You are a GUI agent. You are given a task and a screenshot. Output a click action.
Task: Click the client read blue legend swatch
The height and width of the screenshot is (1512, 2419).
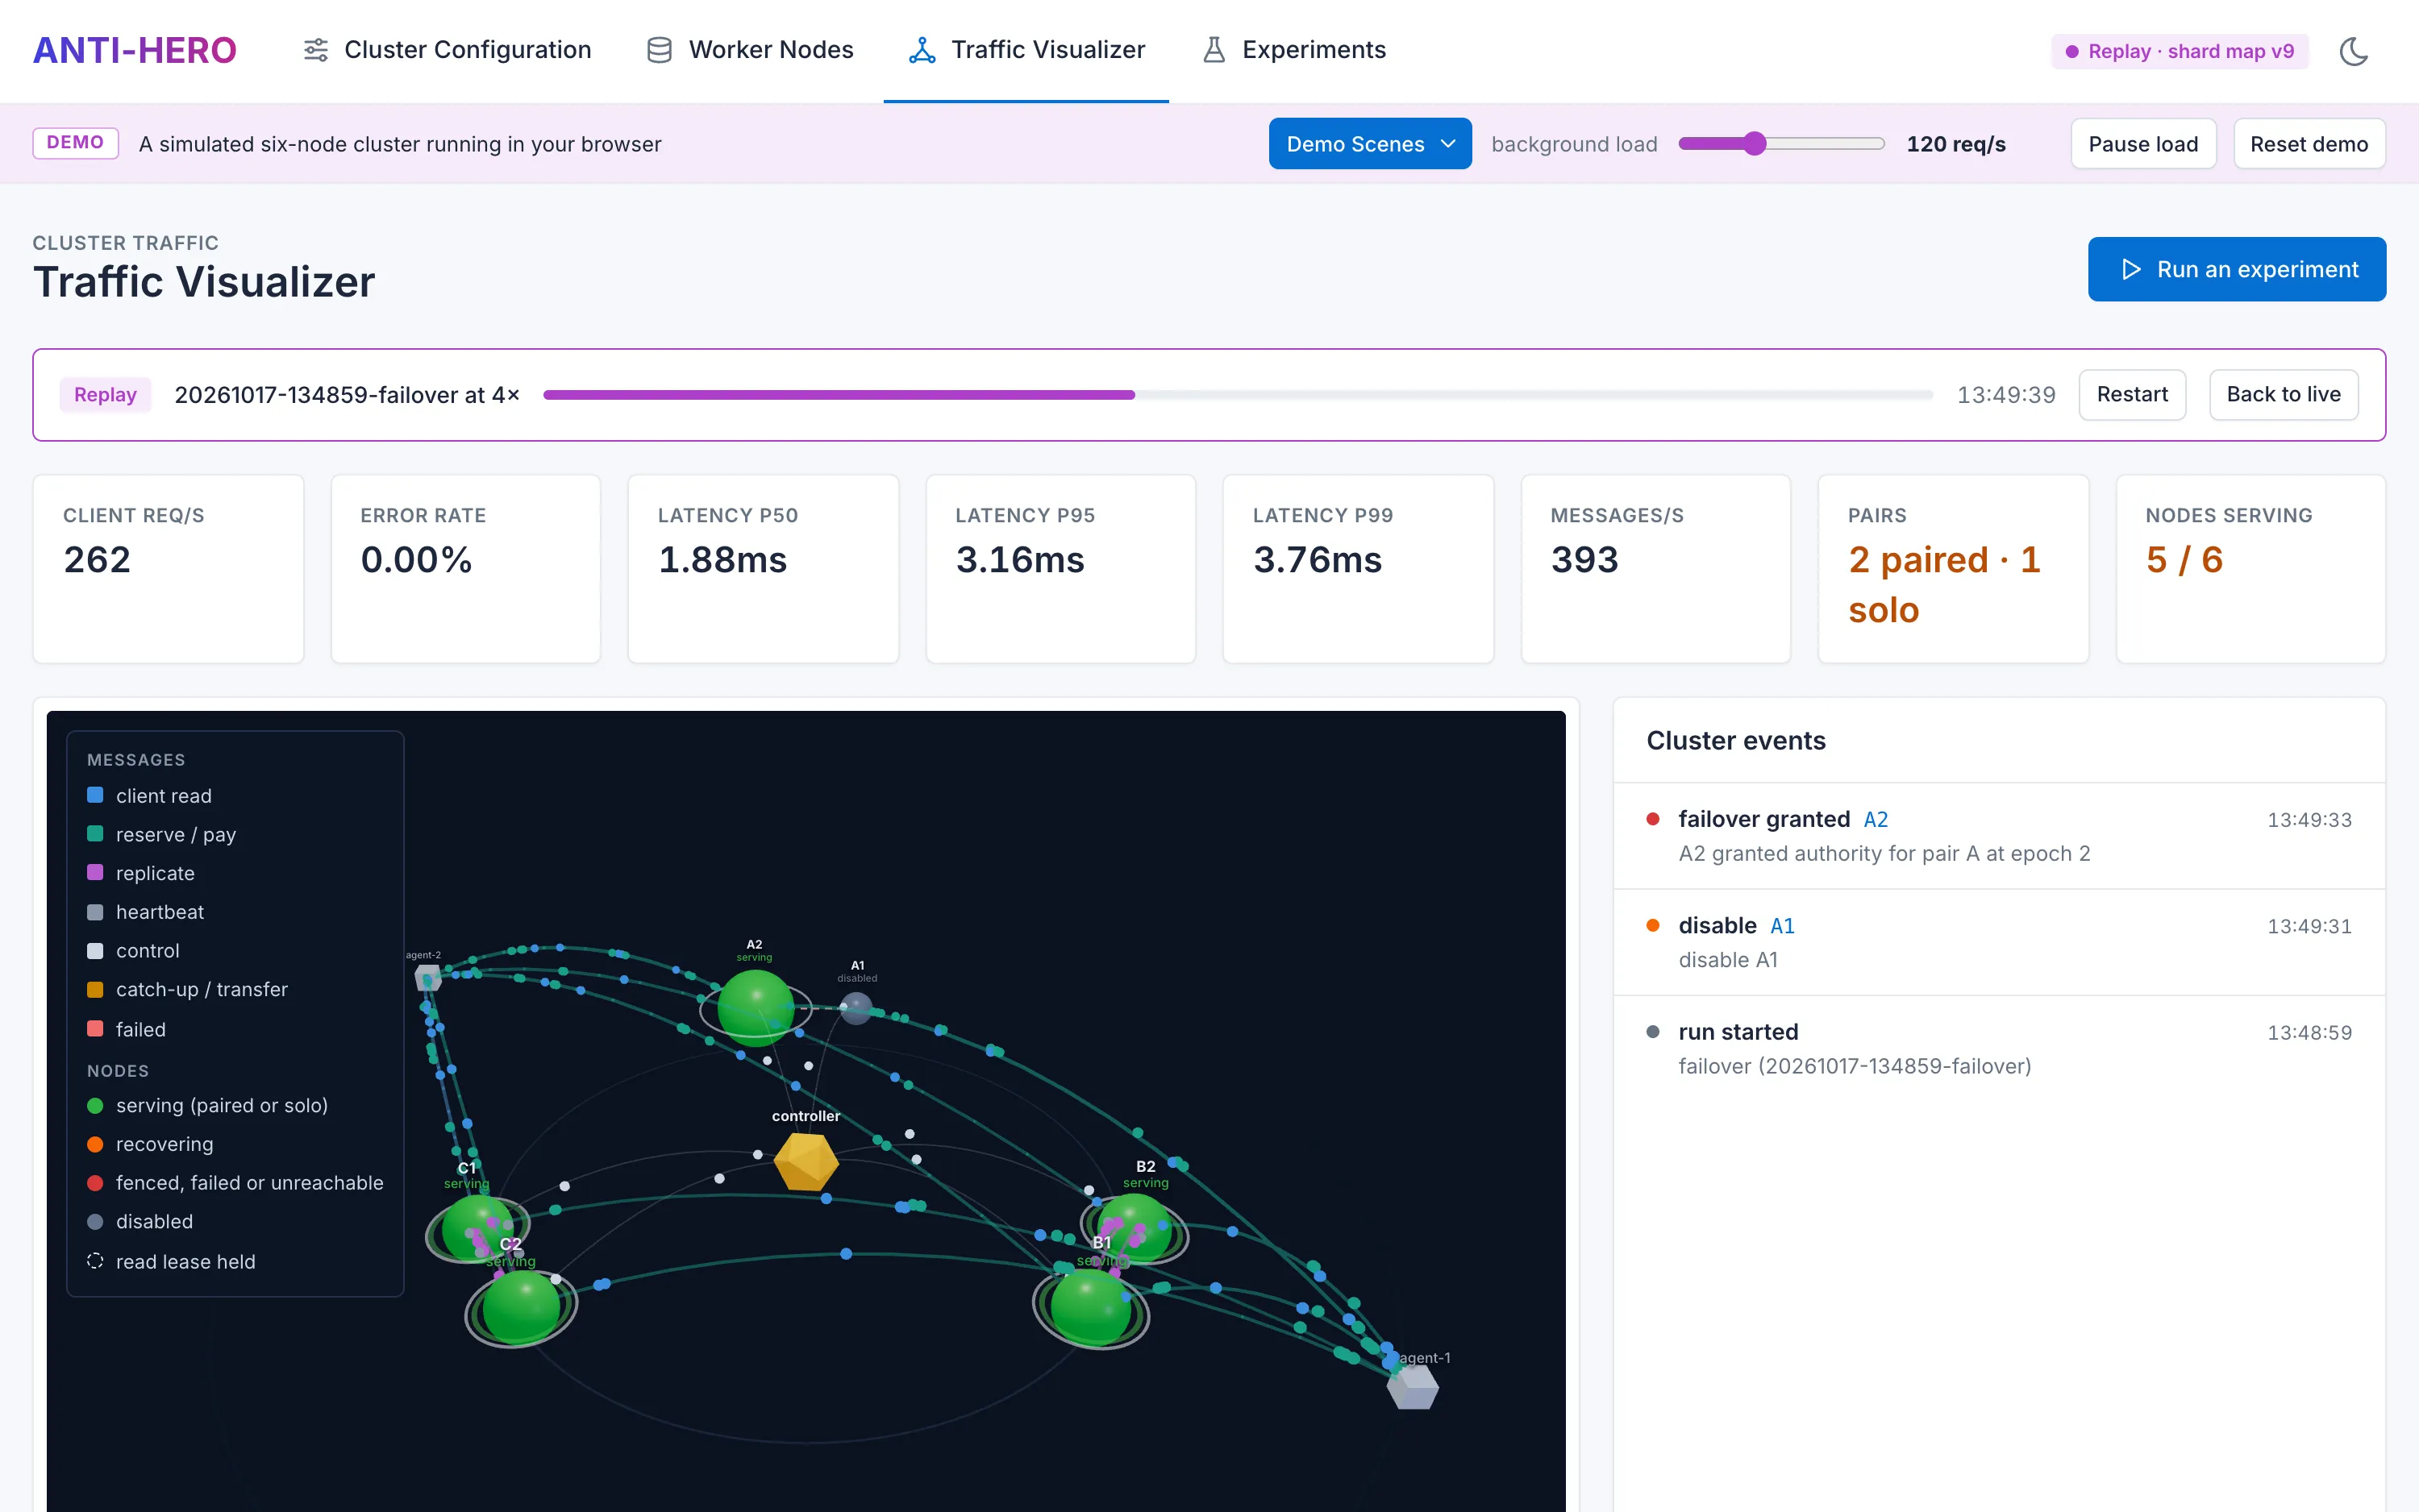[95, 796]
